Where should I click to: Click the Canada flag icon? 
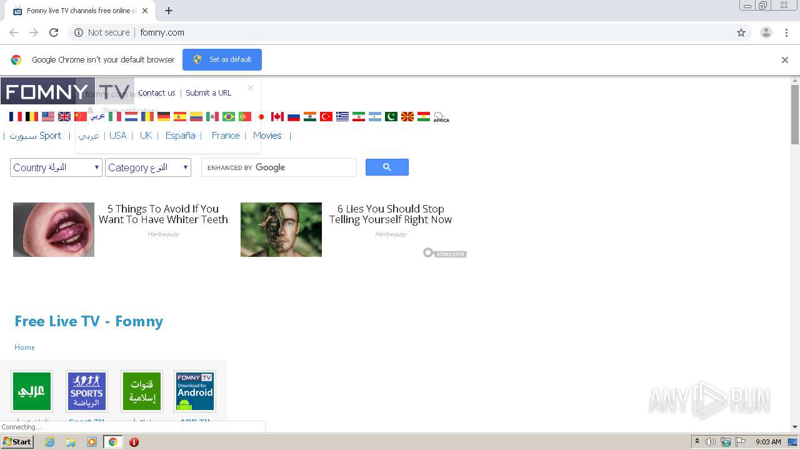pyautogui.click(x=277, y=116)
